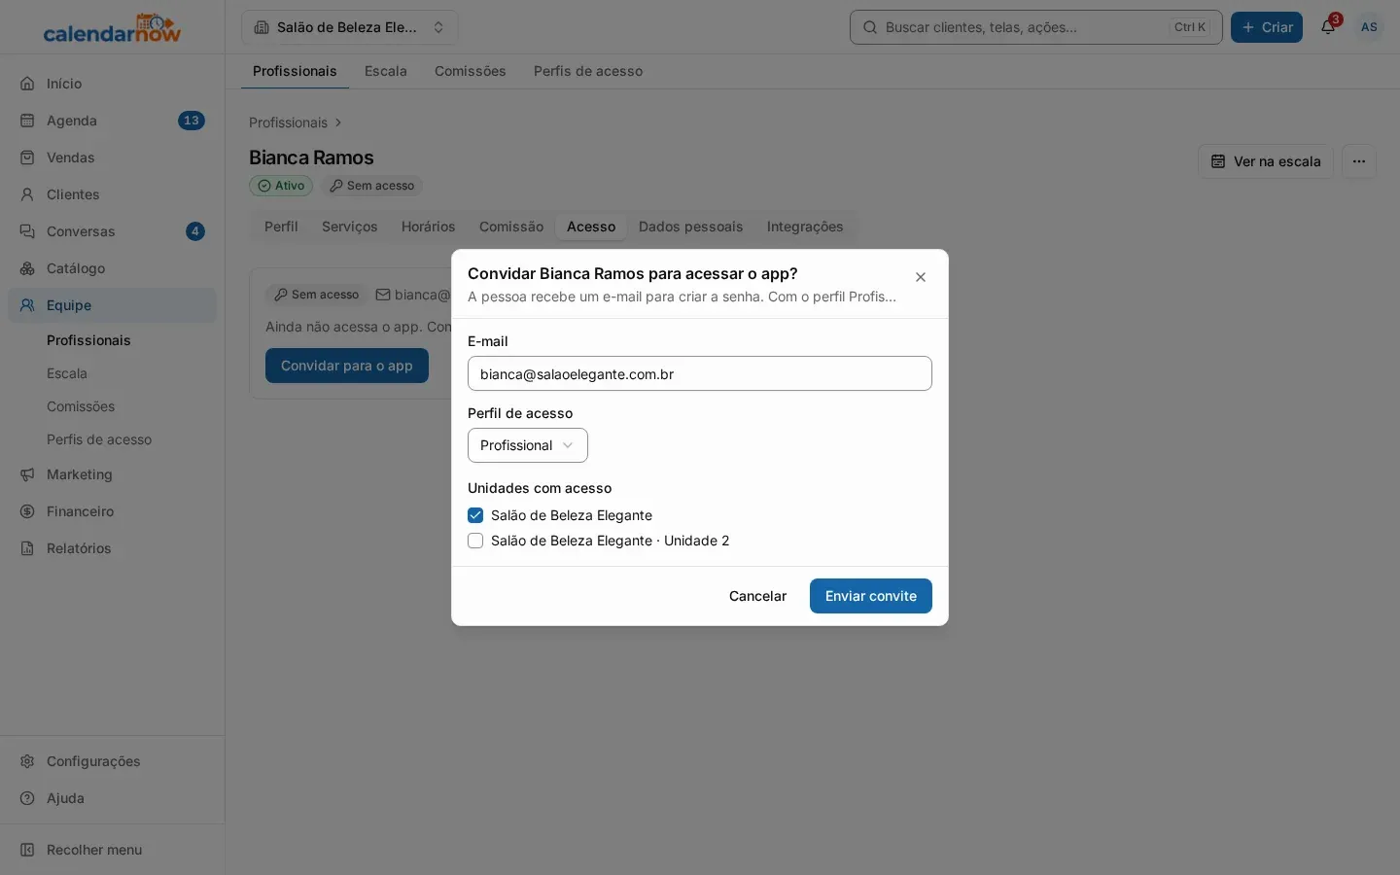Click Profissionais breadcrumb link
The image size is (1400, 875).
click(288, 122)
